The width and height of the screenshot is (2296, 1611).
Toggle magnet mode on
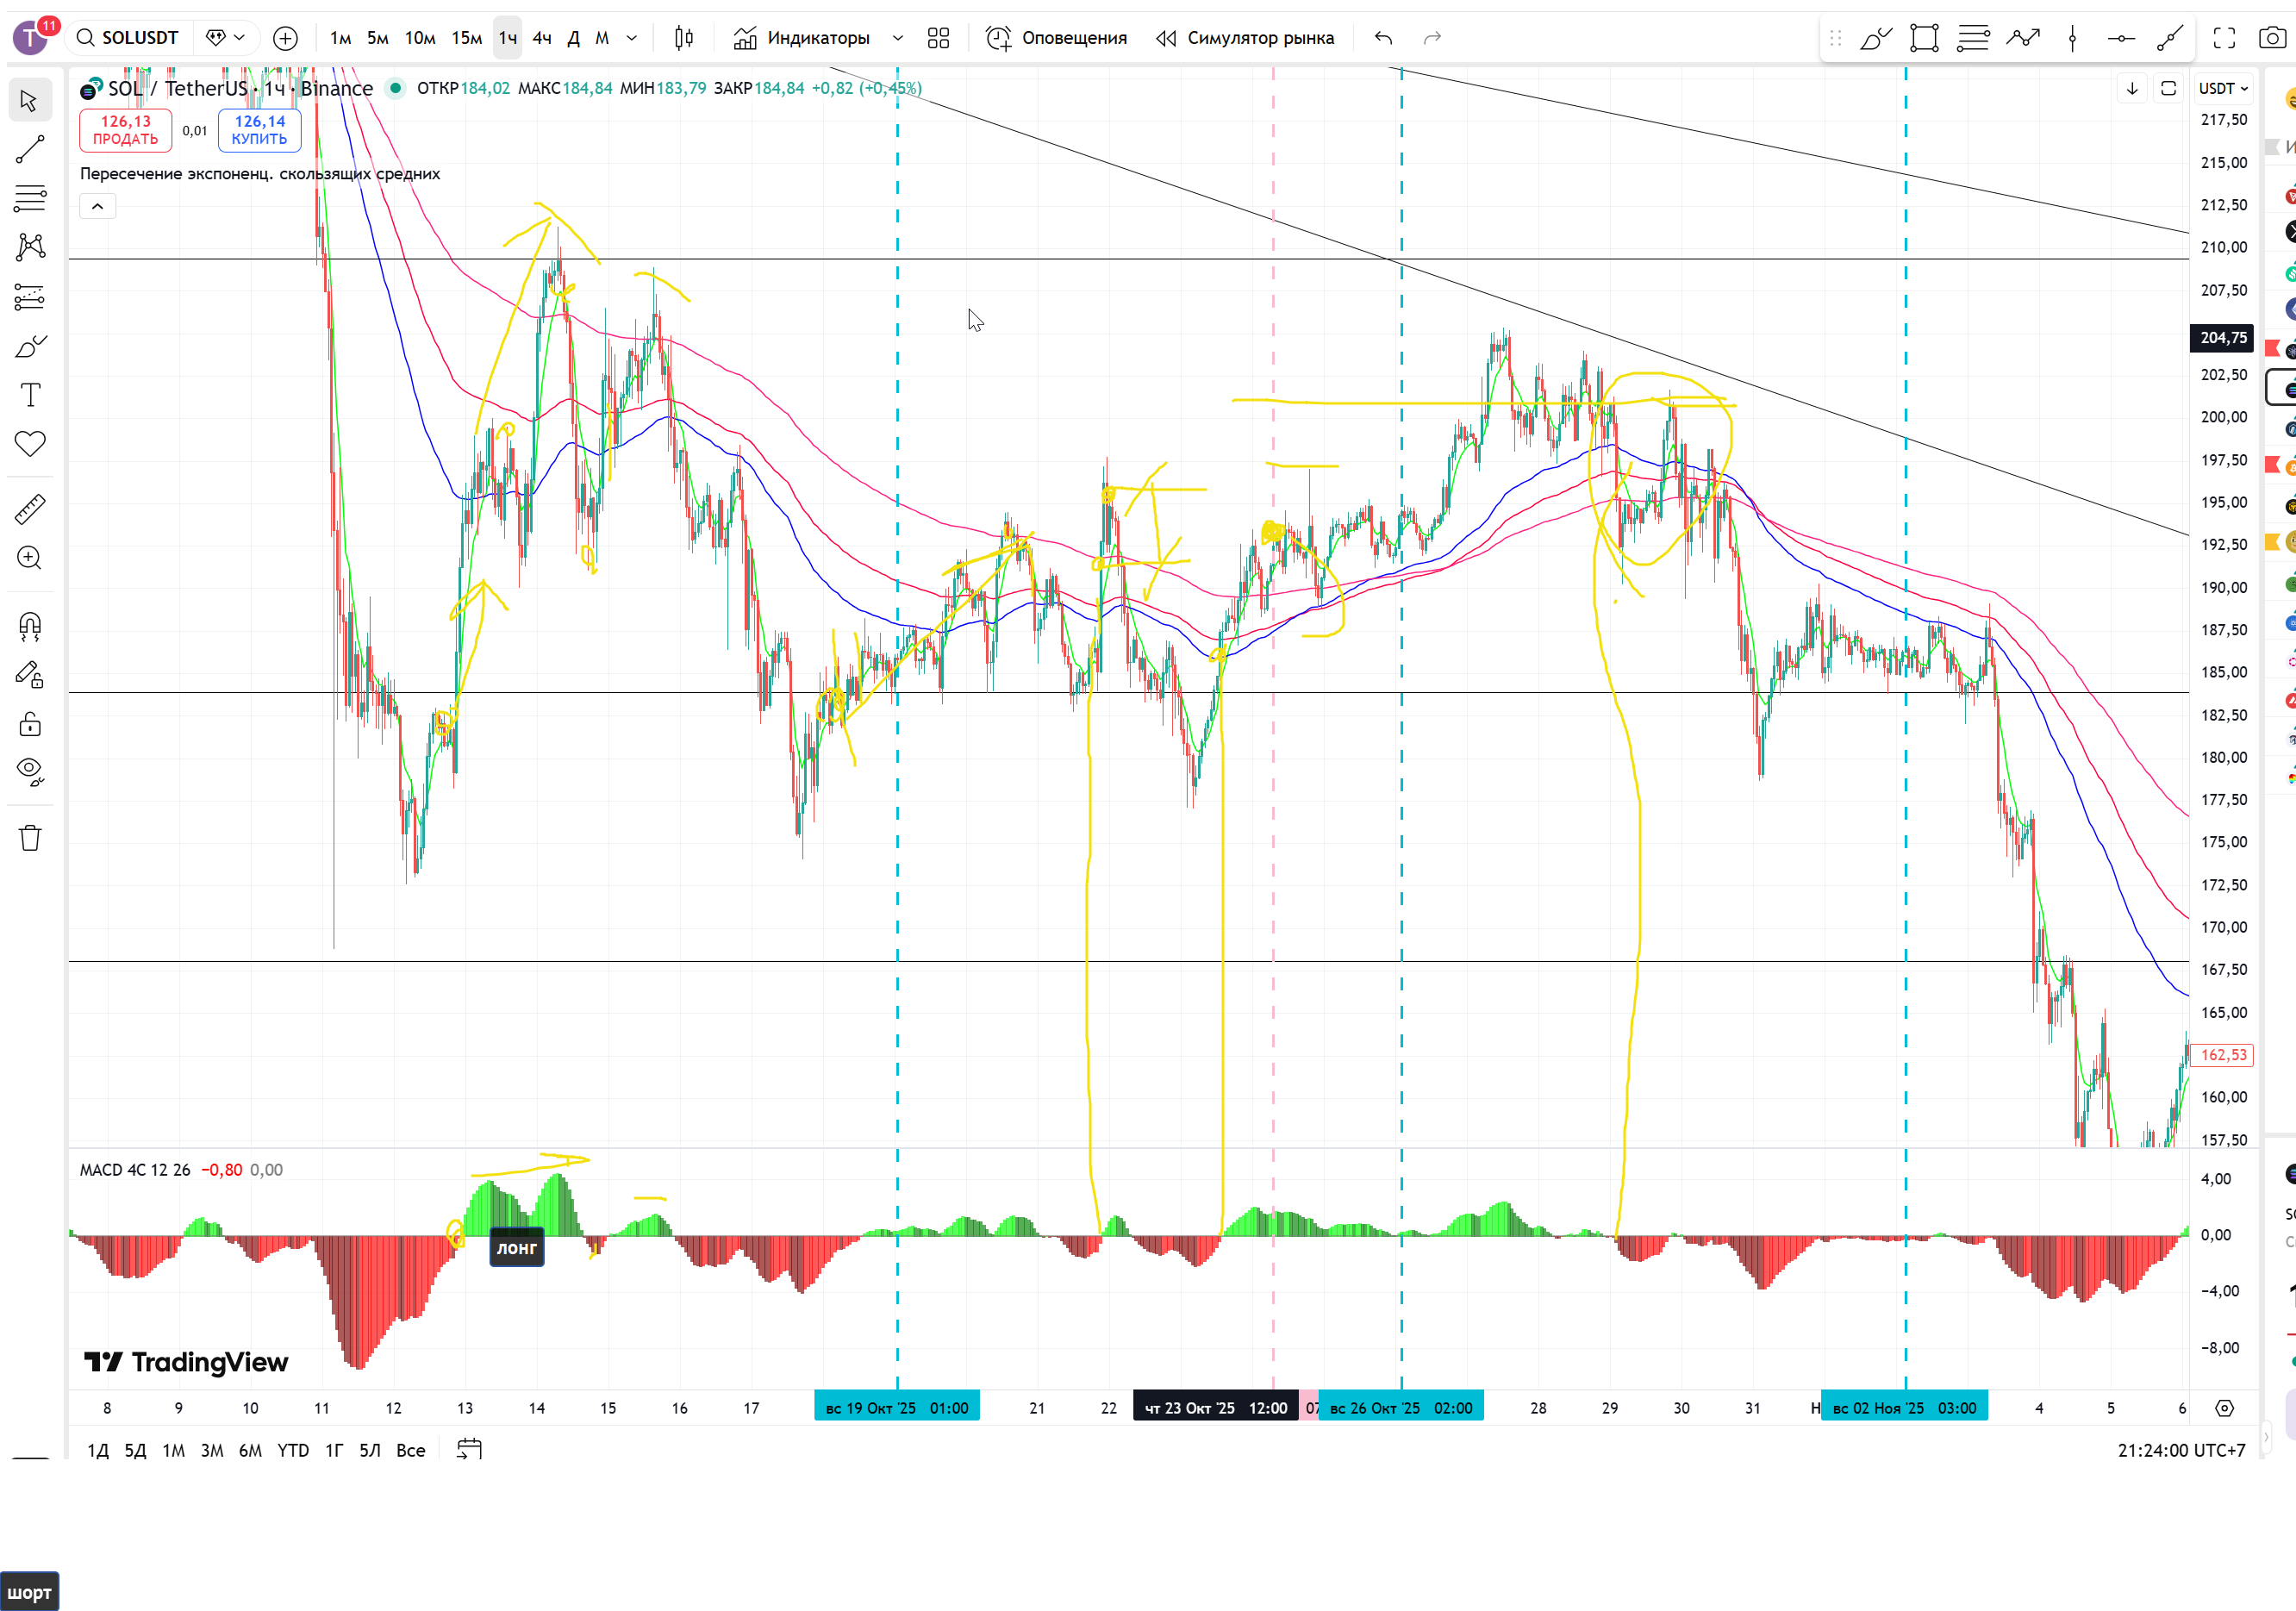[30, 627]
